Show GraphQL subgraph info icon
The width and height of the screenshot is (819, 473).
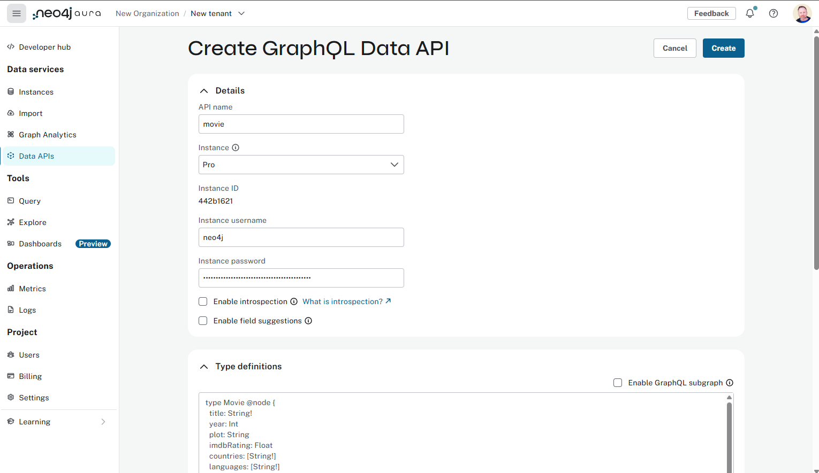[730, 383]
